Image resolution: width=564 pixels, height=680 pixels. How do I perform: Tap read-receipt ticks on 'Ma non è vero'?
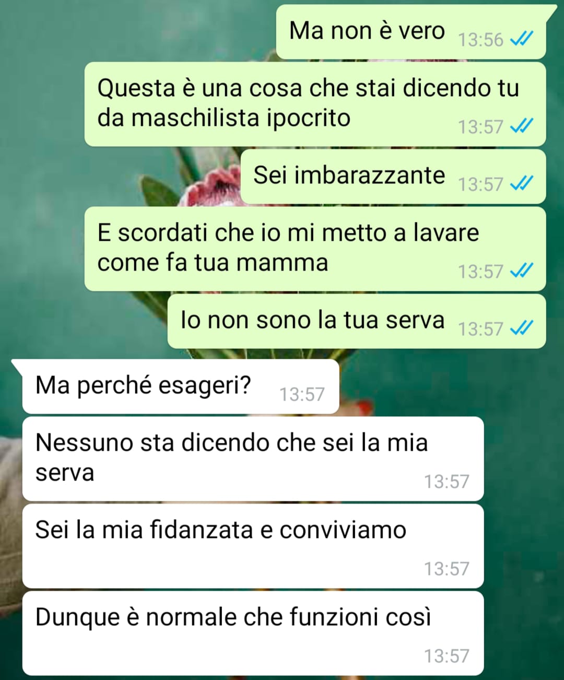[521, 39]
